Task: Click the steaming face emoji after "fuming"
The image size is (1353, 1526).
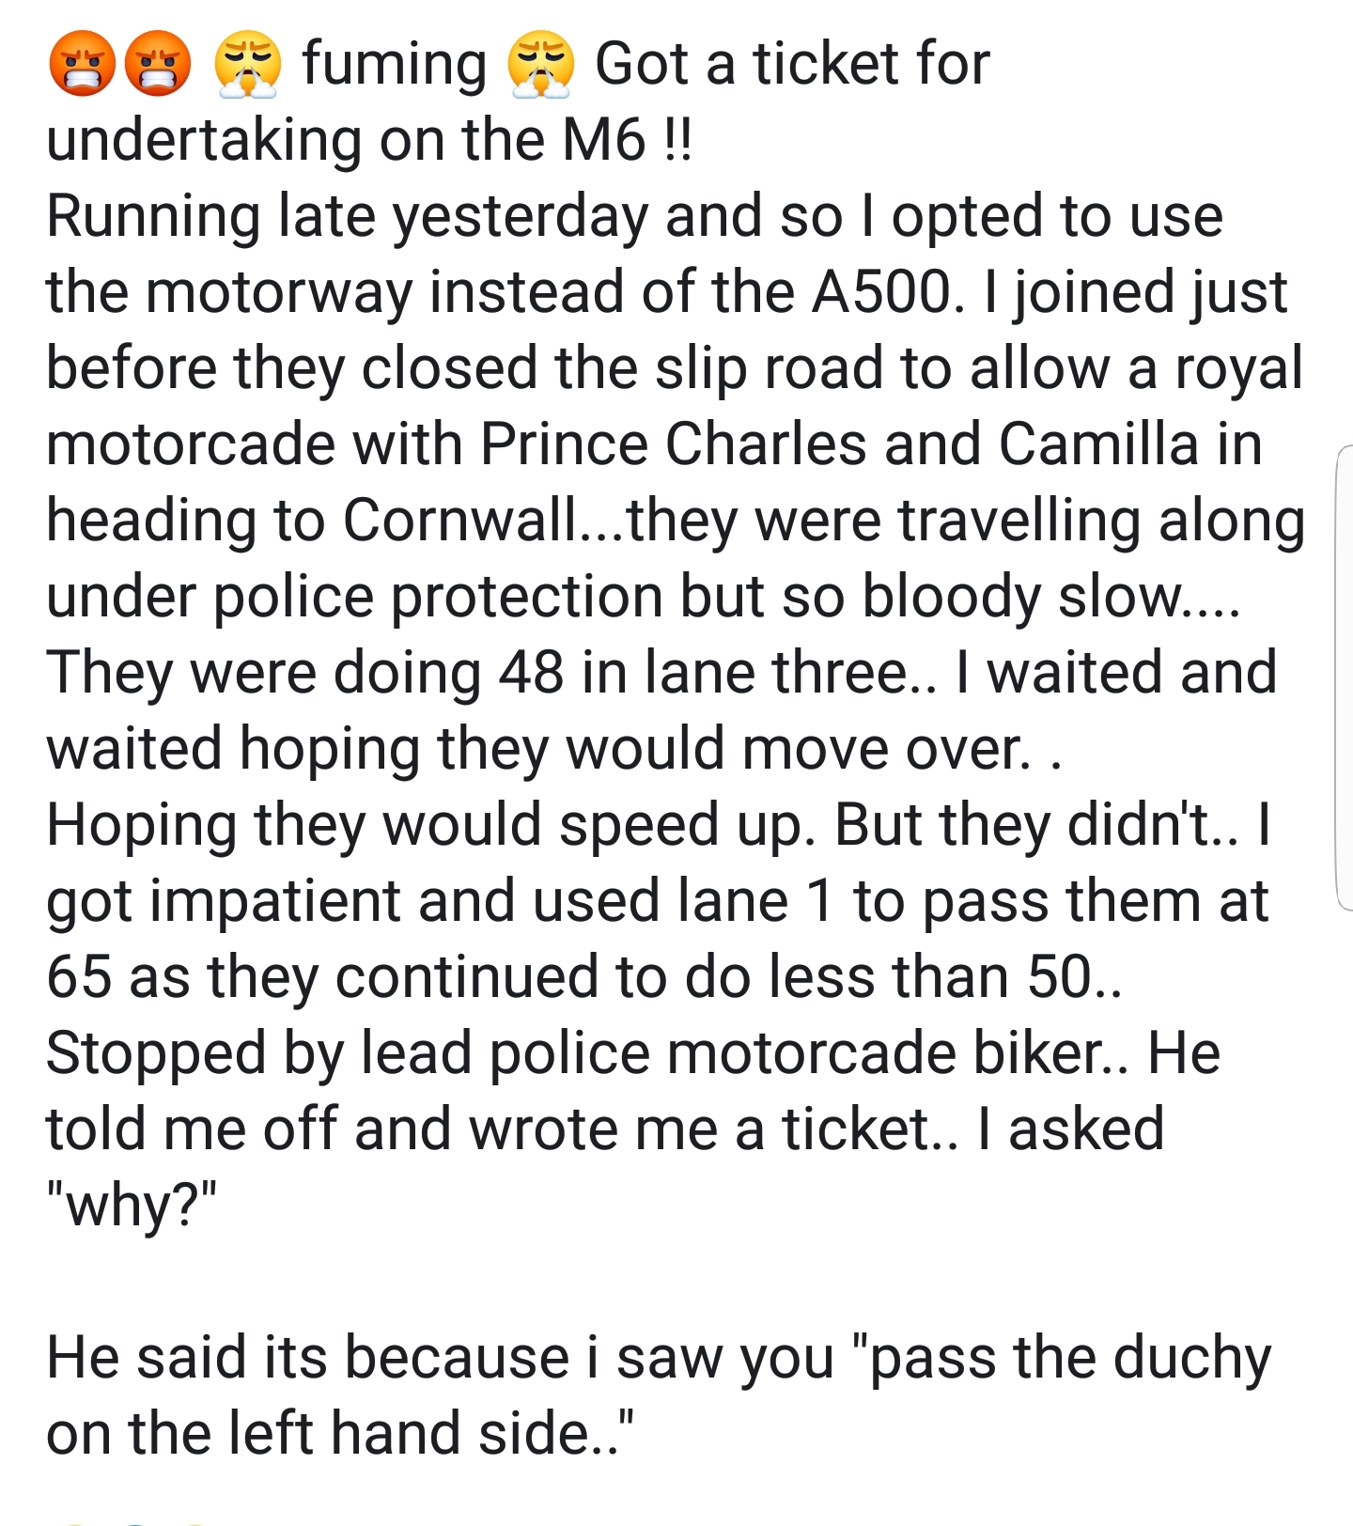Action: [x=541, y=65]
